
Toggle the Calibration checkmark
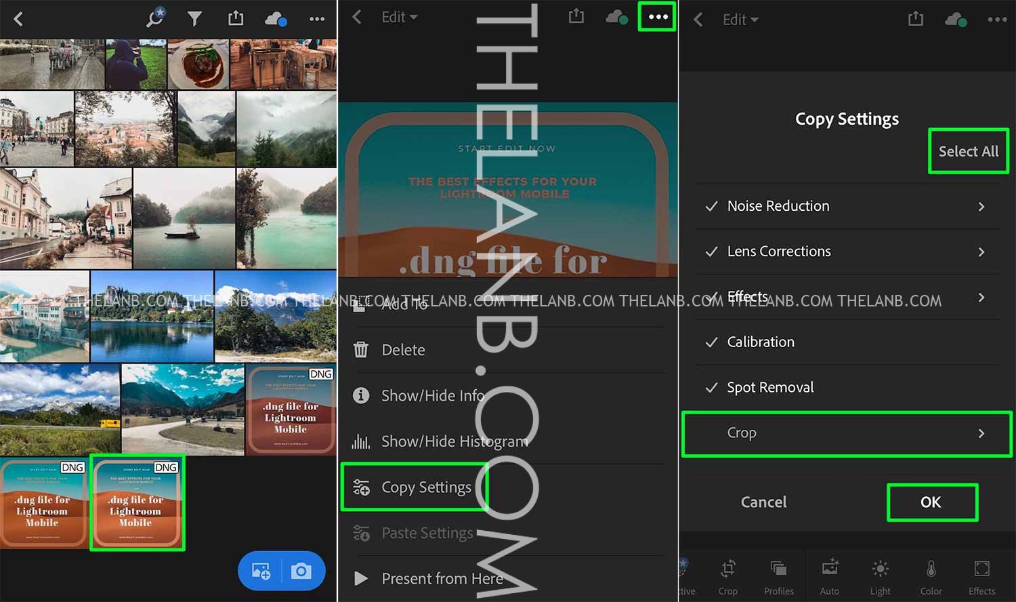click(x=711, y=342)
